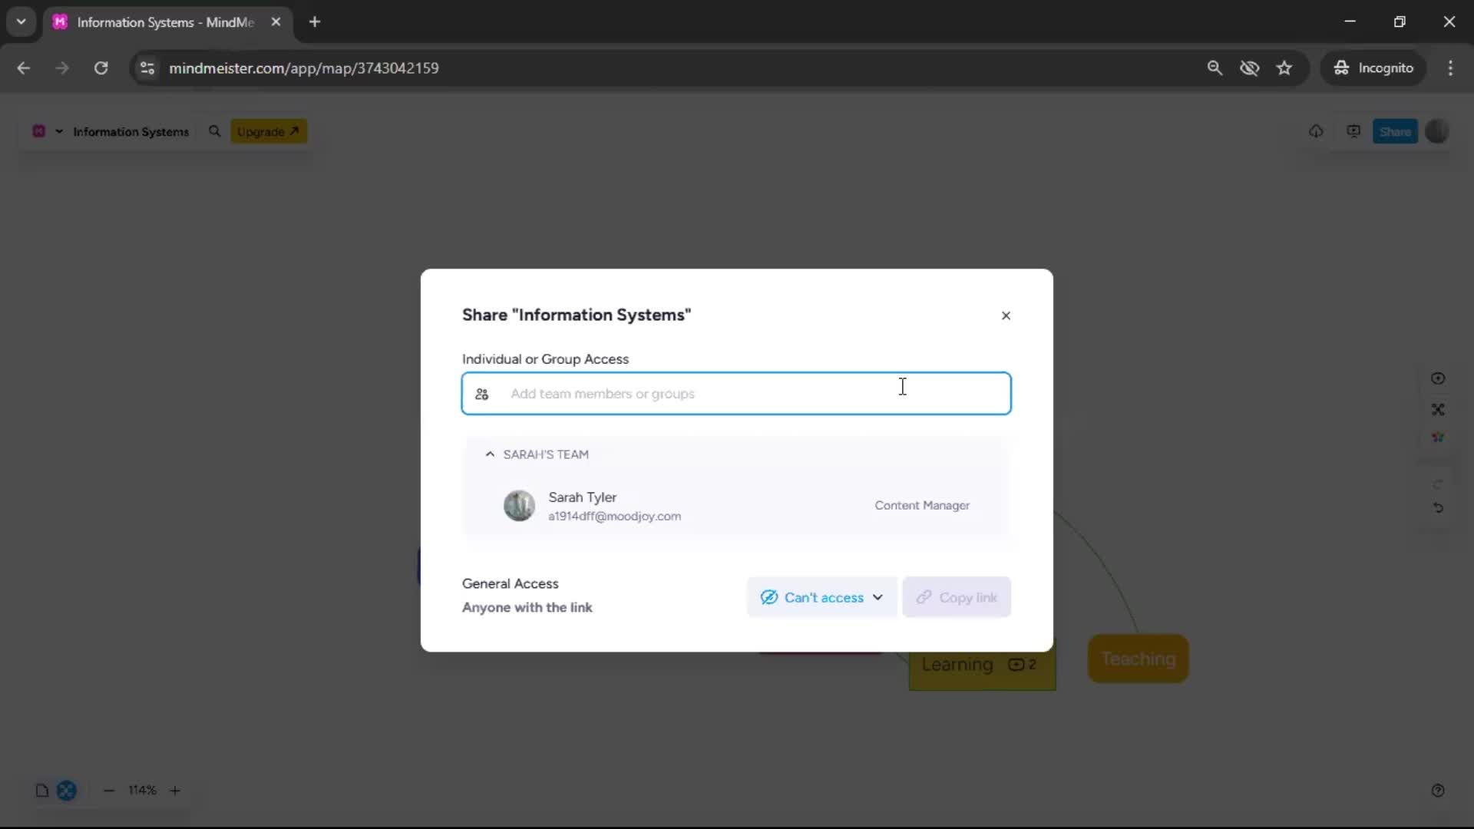Click the address bar URL
This screenshot has width=1474, height=829.
pyautogui.click(x=304, y=68)
